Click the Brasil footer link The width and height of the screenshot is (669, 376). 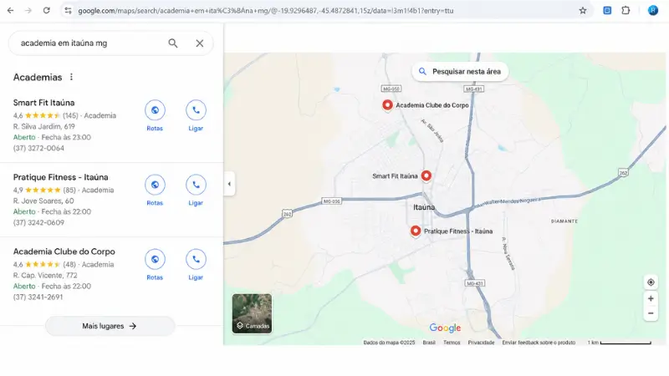429,343
